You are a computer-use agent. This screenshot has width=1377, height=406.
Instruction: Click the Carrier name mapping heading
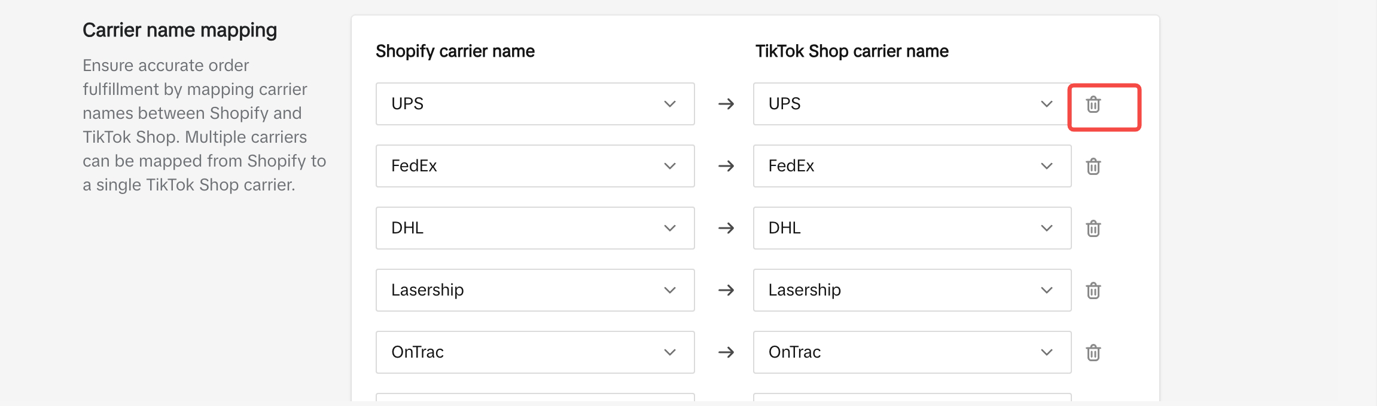tap(179, 30)
